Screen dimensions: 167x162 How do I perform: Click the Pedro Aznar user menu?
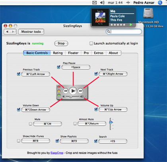click(x=144, y=3)
